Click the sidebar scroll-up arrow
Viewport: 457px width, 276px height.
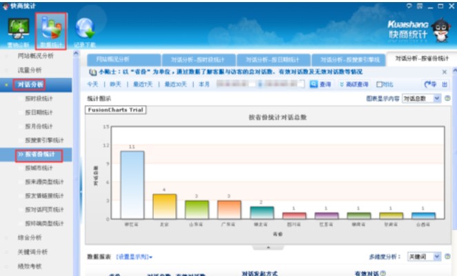coord(76,53)
